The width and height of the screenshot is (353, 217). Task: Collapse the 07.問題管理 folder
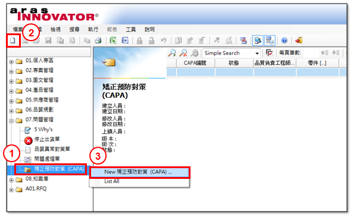[11, 121]
